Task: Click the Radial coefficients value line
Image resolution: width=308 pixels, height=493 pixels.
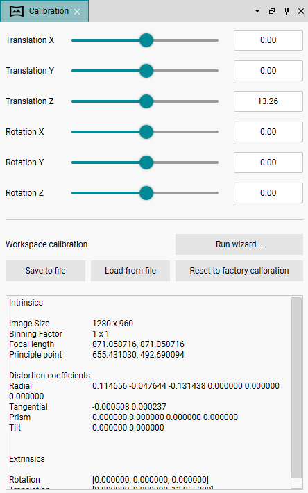Action: (x=185, y=386)
